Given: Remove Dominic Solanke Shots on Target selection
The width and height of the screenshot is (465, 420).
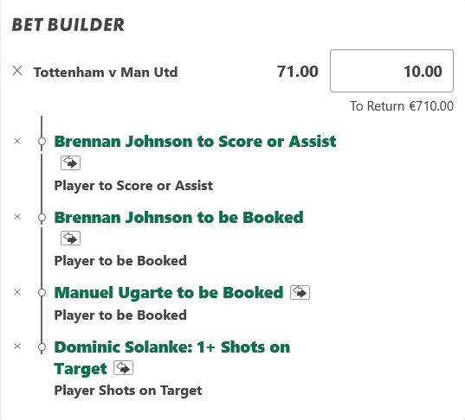Looking at the screenshot, I should [17, 346].
